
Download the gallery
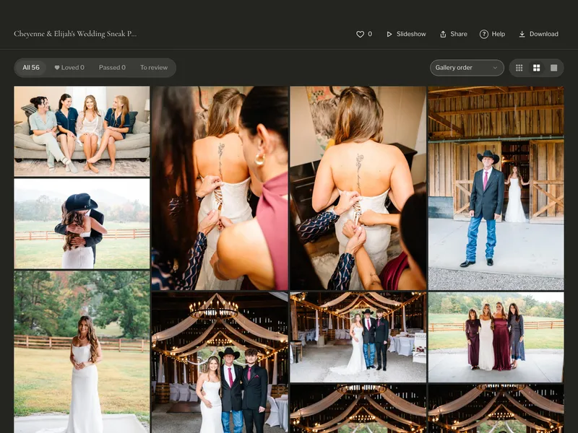[x=538, y=34]
